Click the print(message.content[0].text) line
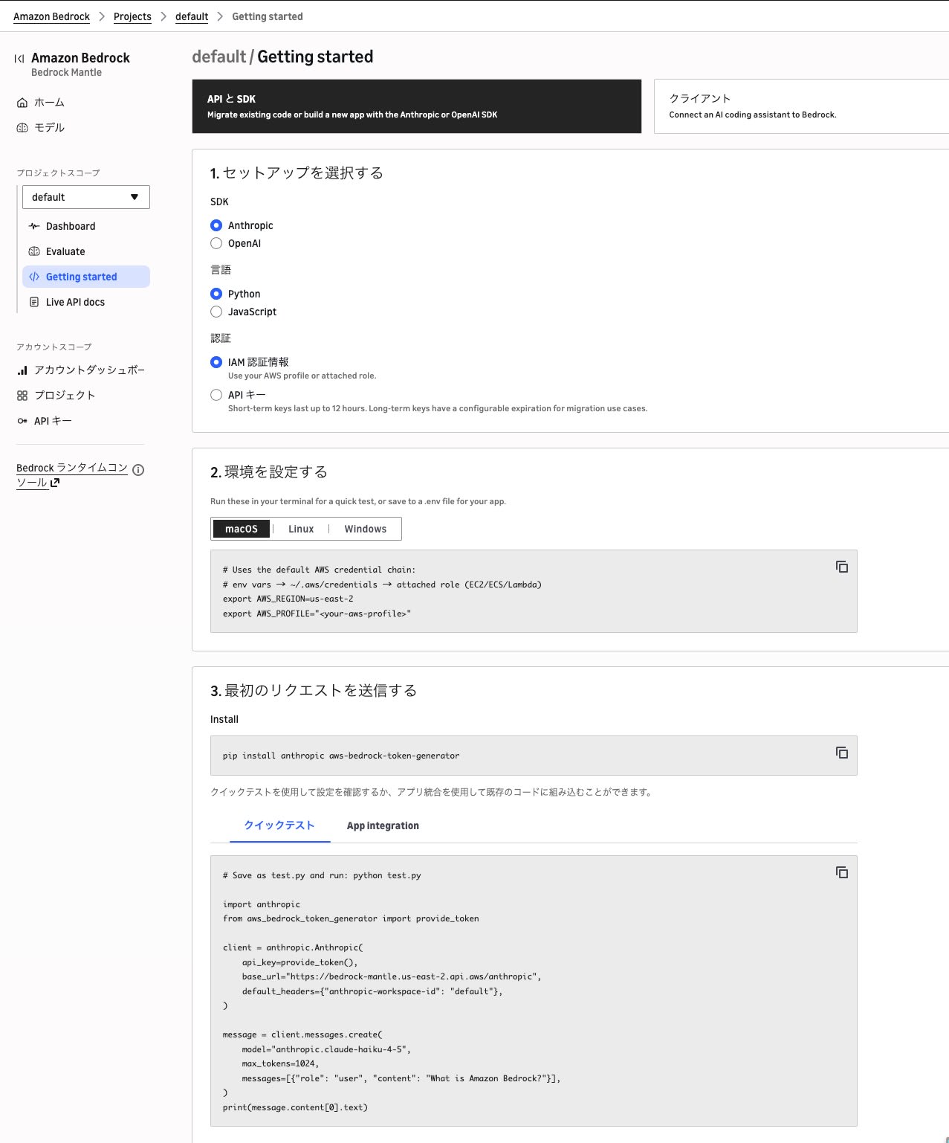Viewport: 949px width, 1143px height. pos(295,1107)
